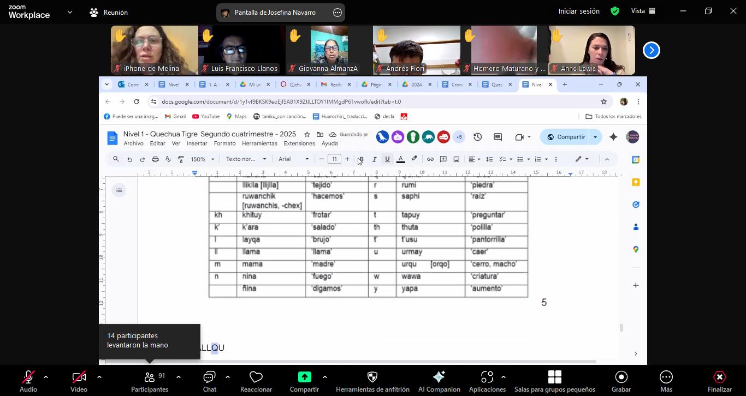This screenshot has width=746, height=396.
Task: Click Finalizar to end the meeting
Action: pos(719,377)
